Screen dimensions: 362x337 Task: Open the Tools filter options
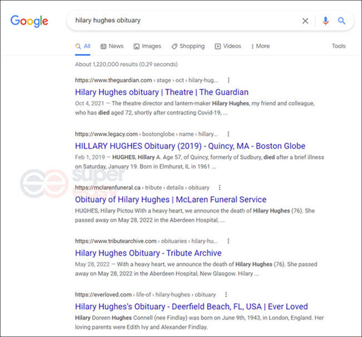(x=339, y=46)
